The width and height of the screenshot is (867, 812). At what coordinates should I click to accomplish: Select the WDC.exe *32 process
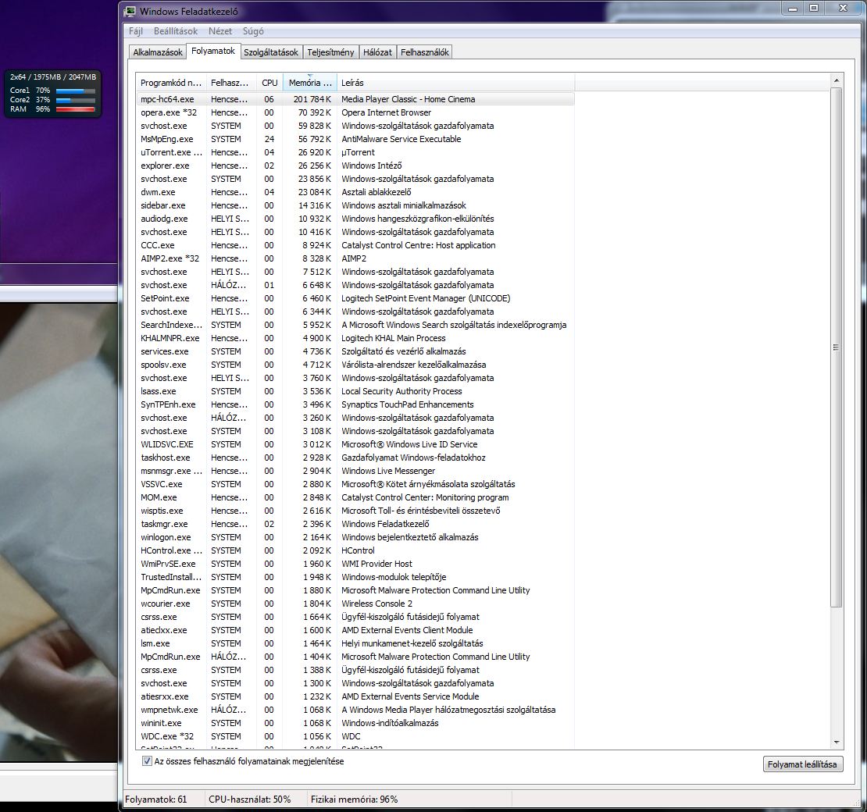(x=355, y=735)
